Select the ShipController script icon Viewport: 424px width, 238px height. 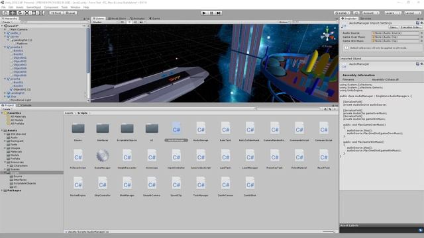click(x=103, y=184)
